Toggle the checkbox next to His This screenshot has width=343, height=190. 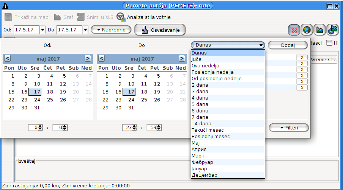click(x=329, y=43)
